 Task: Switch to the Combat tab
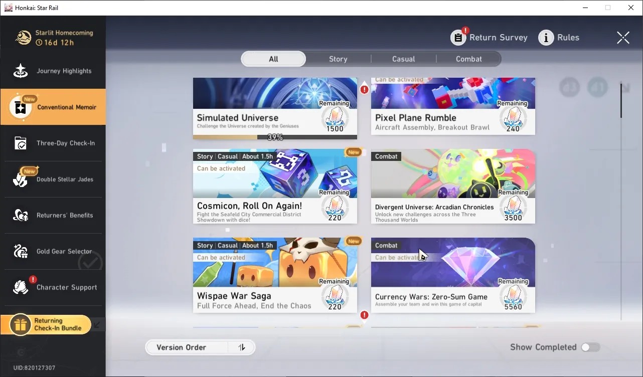(469, 59)
